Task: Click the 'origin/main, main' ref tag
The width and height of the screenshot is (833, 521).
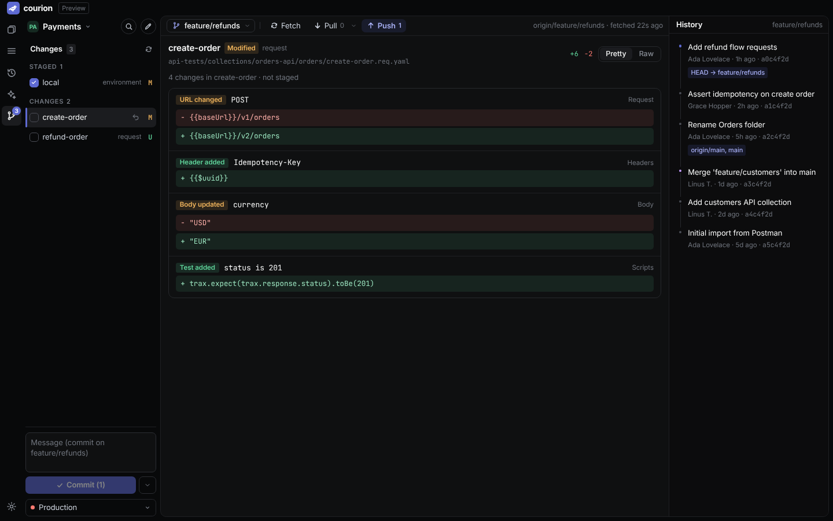Action: click(717, 151)
